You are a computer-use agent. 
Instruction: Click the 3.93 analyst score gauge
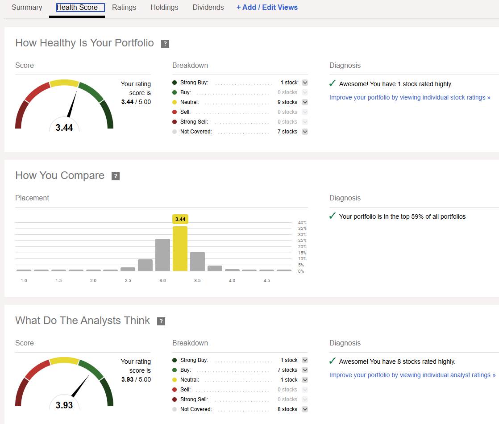(64, 385)
